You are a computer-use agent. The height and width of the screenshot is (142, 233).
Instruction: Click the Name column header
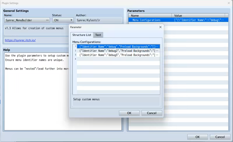tap(150, 16)
